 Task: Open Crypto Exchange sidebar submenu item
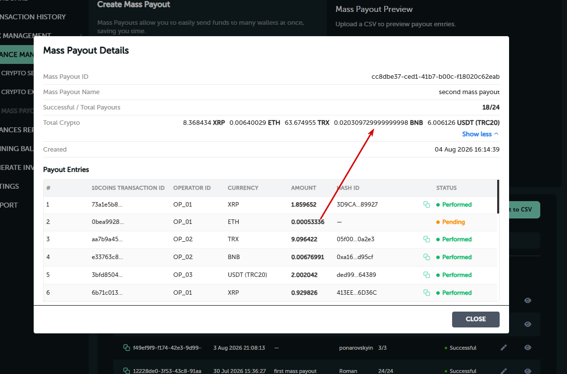click(x=17, y=92)
